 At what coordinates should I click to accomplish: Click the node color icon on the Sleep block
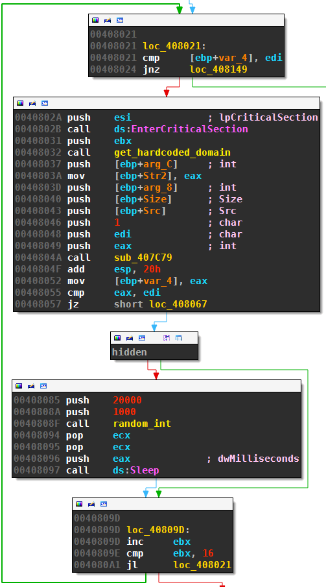pyautogui.click(x=19, y=385)
